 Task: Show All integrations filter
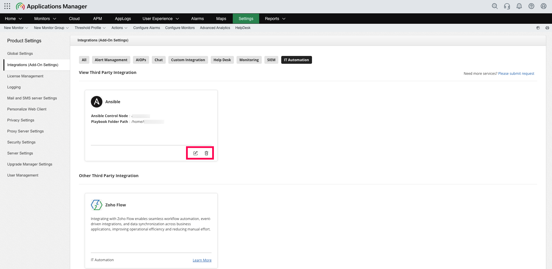coord(84,60)
